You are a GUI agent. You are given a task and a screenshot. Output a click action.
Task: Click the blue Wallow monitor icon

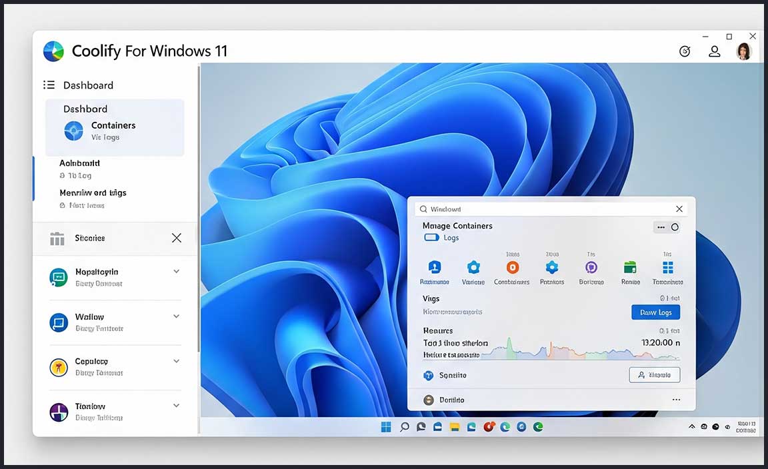59,322
